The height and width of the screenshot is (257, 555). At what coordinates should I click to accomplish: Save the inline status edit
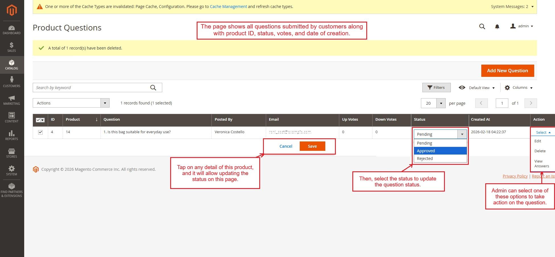[312, 146]
